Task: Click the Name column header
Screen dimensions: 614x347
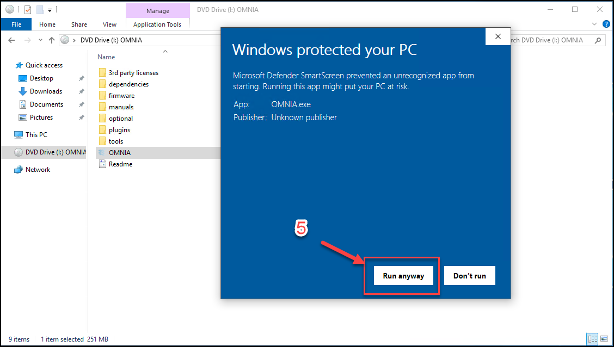Action: click(106, 57)
